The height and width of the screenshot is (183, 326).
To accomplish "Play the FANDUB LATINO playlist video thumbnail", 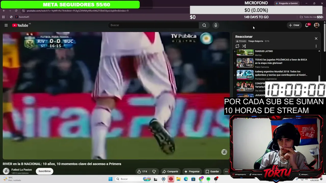I will 245,52.
